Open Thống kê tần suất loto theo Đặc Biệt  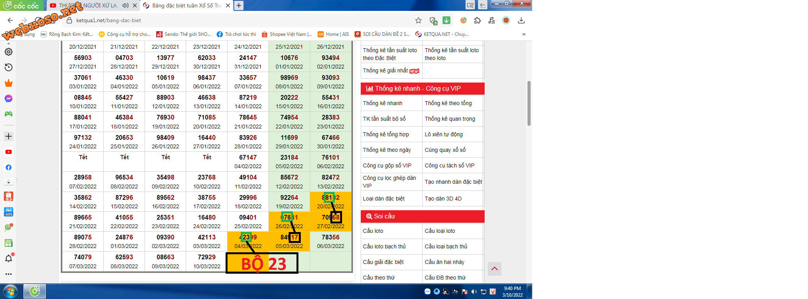pyautogui.click(x=390, y=54)
